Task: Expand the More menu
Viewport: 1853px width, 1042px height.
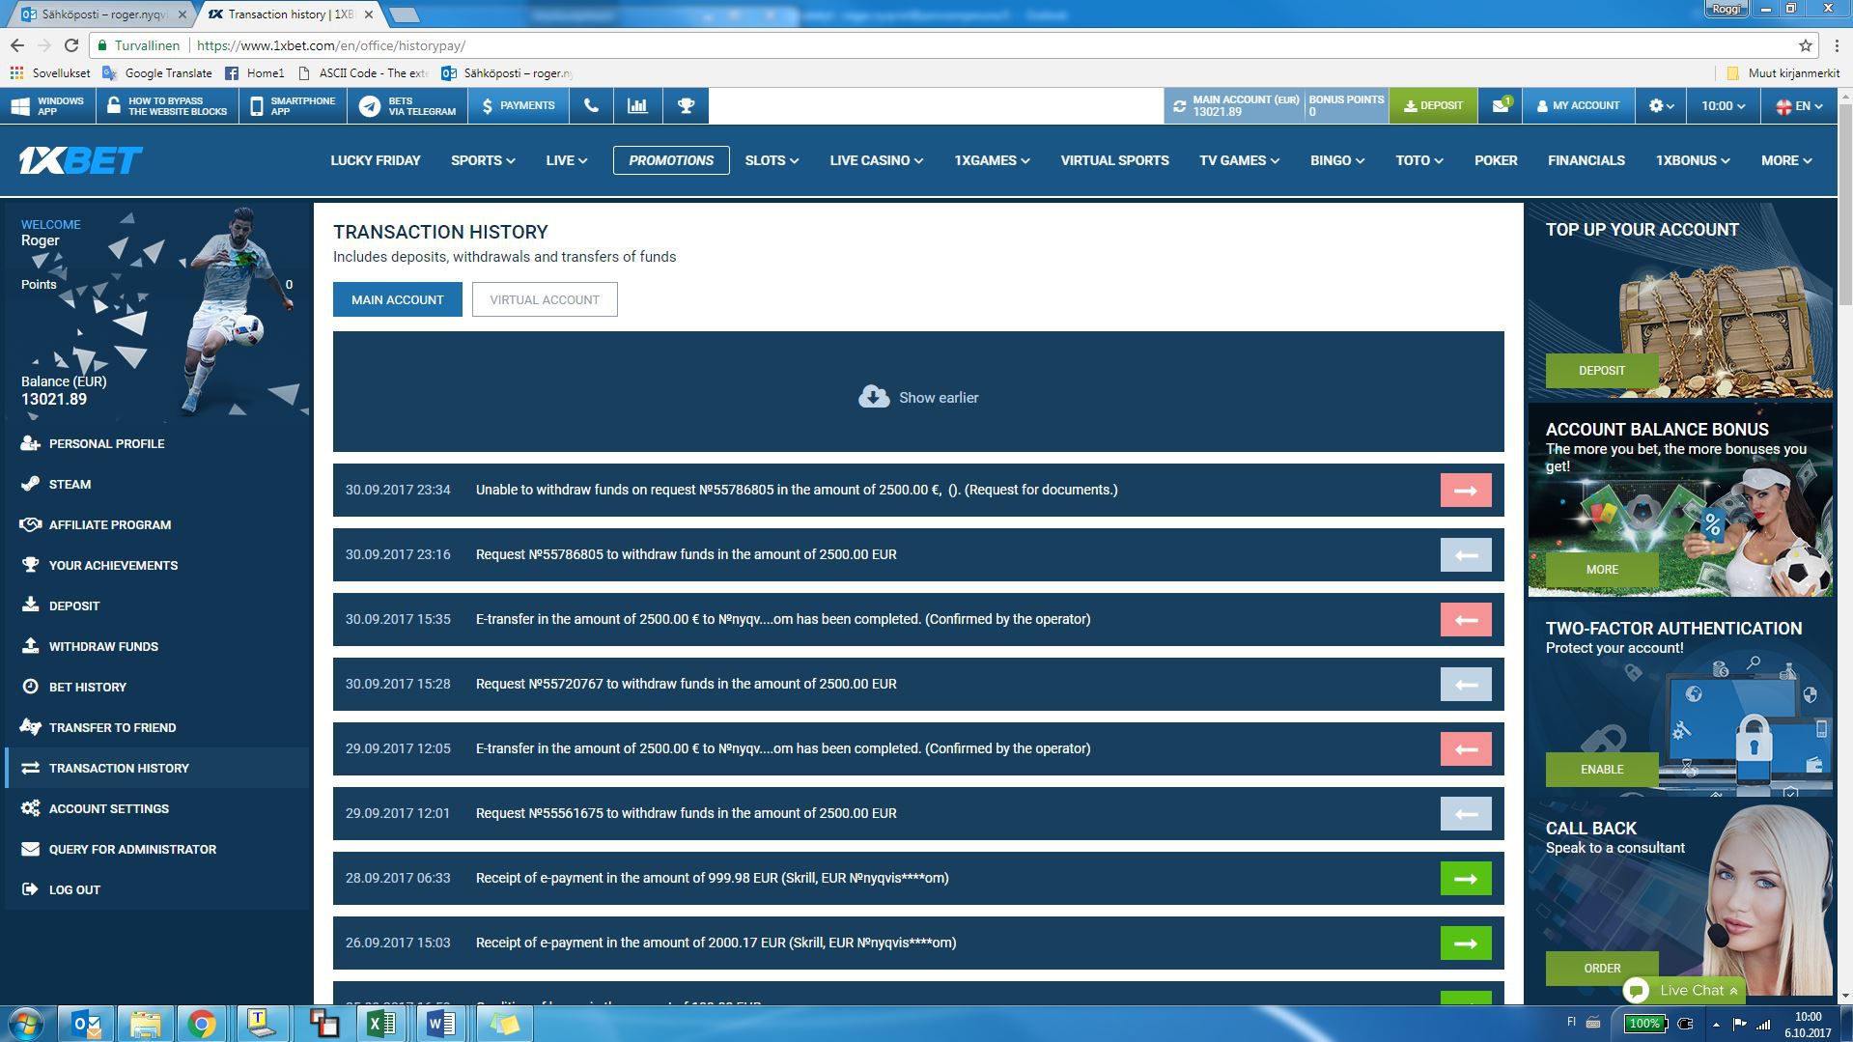Action: click(1785, 160)
